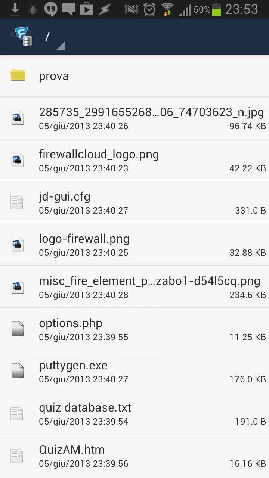Tap the options.php file icon
Viewport: 269px width, 478px height.
[17, 329]
